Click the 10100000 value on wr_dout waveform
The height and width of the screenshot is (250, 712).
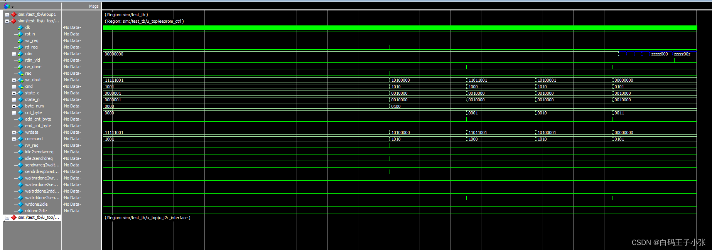tap(400, 80)
